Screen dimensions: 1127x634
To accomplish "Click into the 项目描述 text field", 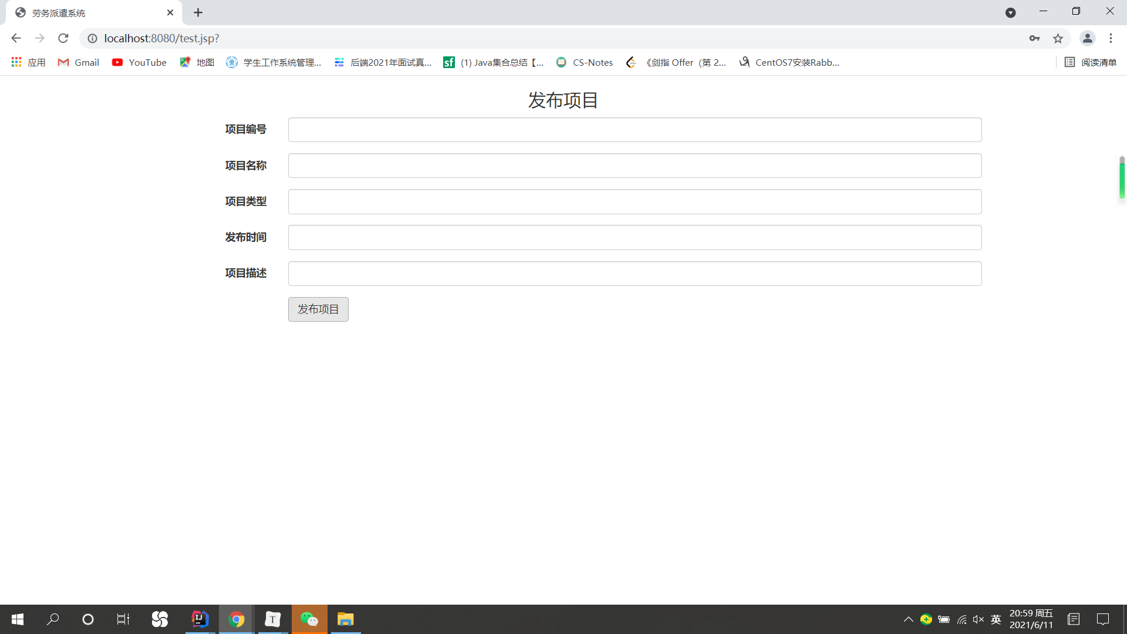I will click(x=635, y=274).
